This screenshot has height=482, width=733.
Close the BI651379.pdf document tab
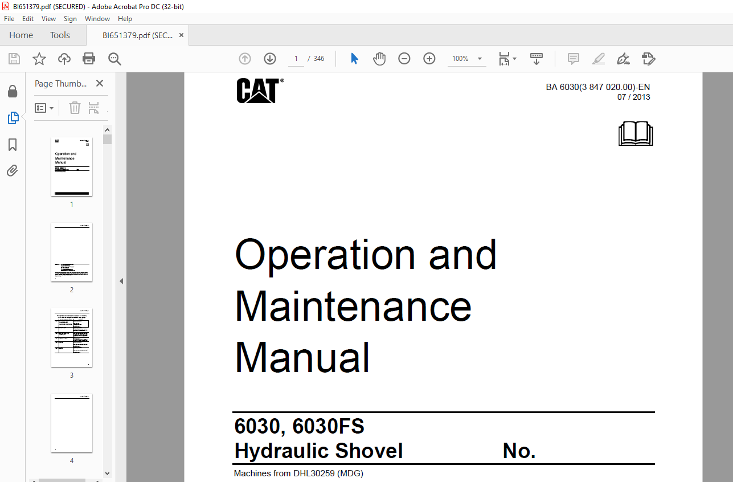181,35
